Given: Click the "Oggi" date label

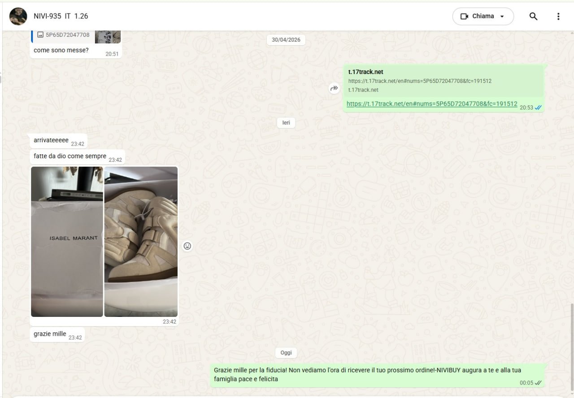Looking at the screenshot, I should point(286,353).
